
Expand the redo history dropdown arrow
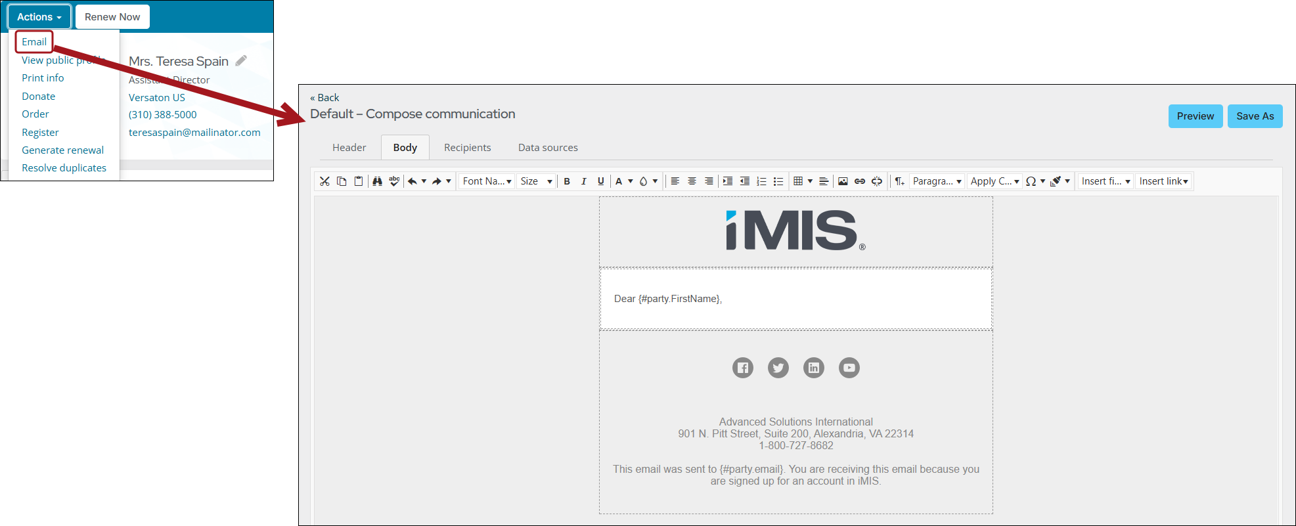(449, 181)
